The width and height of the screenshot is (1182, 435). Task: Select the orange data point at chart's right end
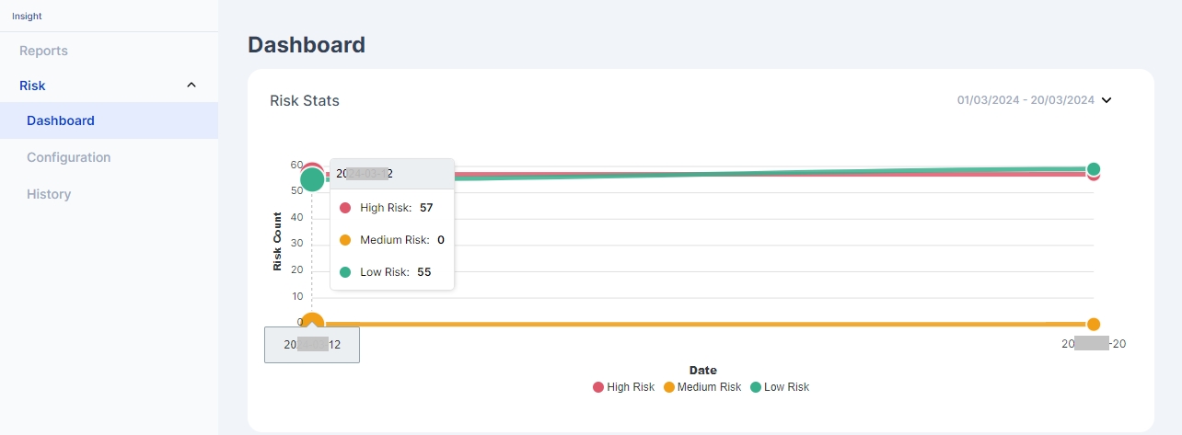[x=1094, y=324]
